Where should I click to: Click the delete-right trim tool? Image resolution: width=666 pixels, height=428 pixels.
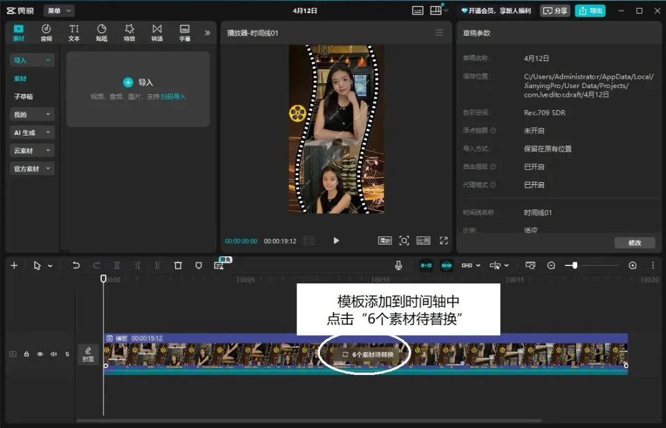pos(158,265)
